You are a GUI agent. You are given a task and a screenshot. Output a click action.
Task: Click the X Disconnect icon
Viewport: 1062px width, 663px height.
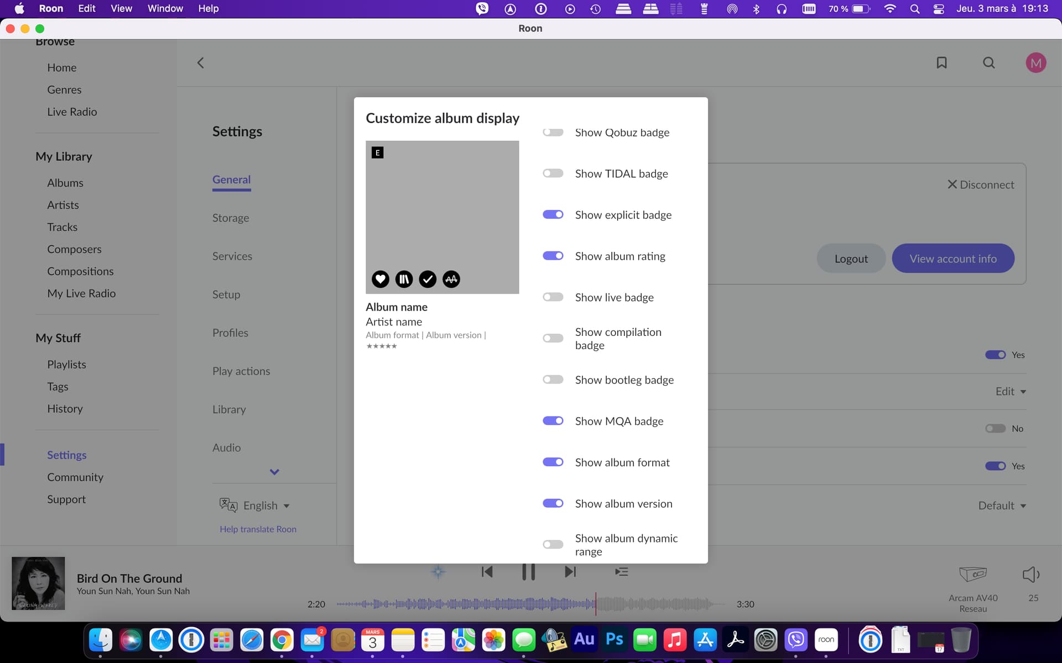click(x=952, y=185)
